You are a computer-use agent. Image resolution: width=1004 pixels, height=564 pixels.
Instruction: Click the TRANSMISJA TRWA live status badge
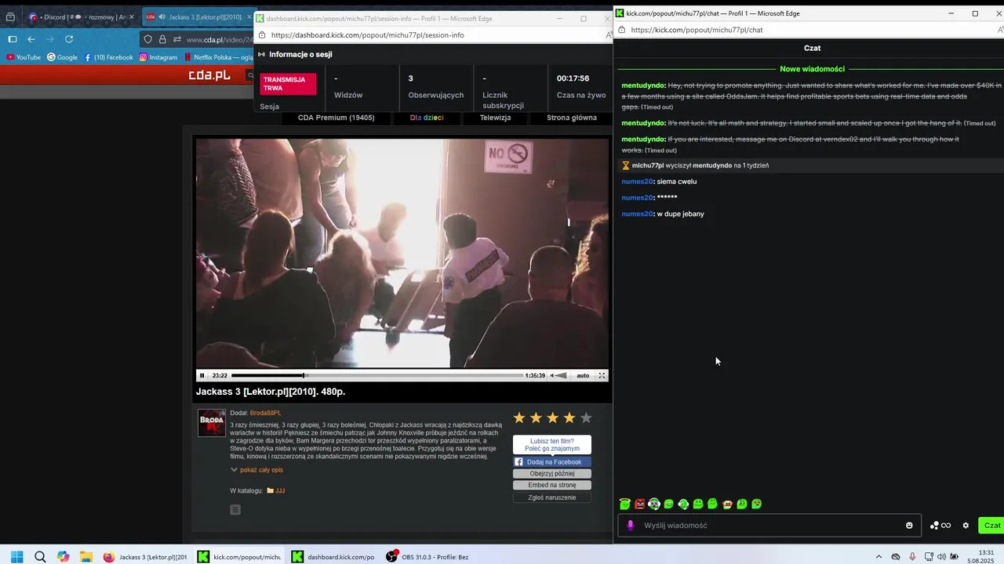click(288, 84)
